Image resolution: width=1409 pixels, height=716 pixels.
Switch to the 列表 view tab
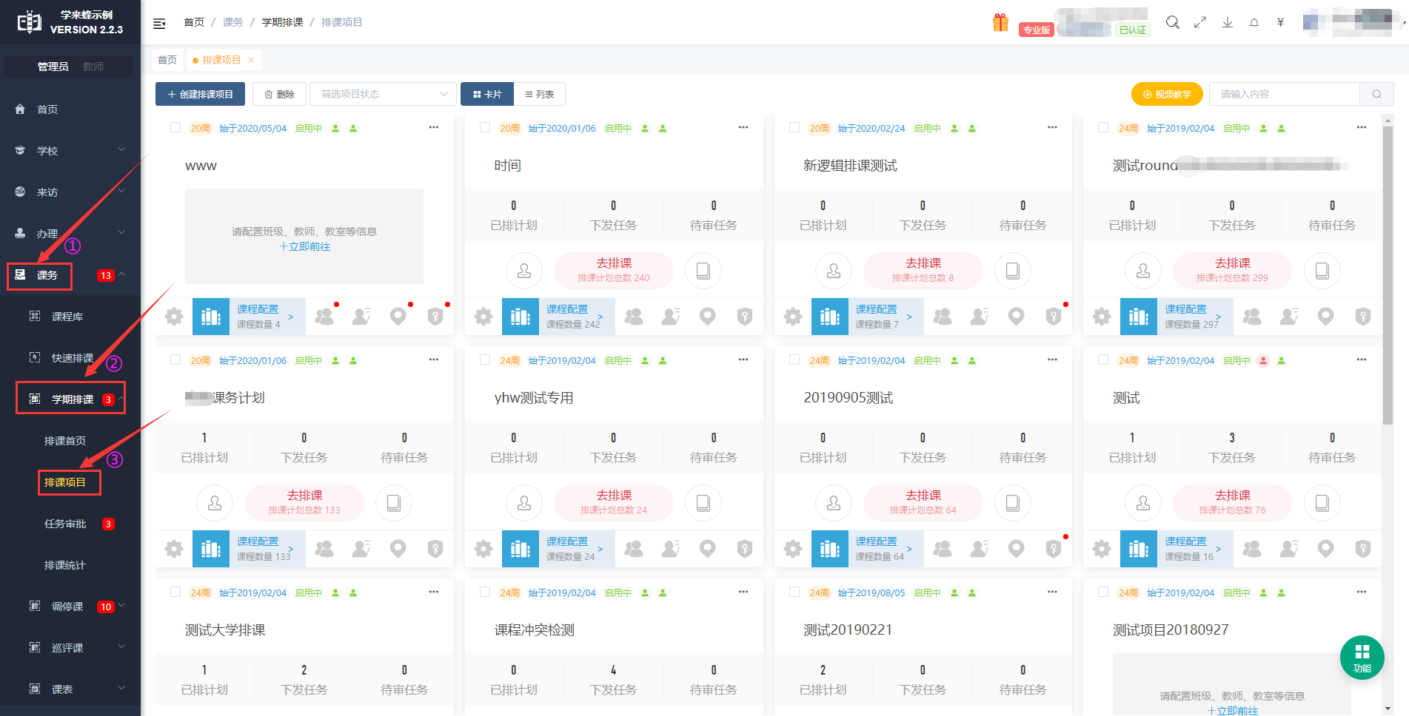click(x=540, y=94)
